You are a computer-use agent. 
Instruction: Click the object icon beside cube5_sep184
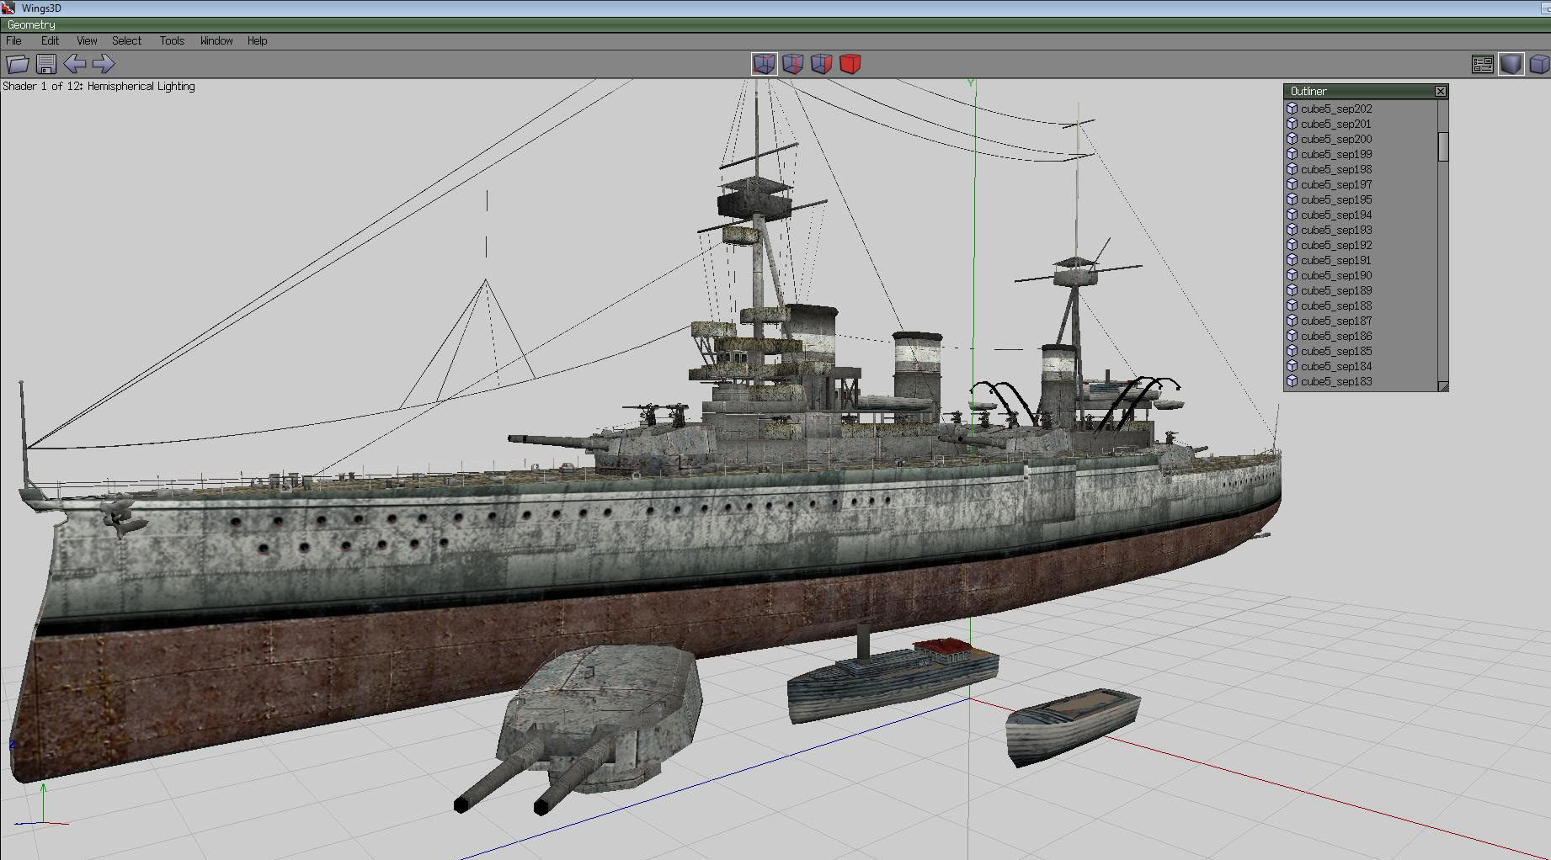pyautogui.click(x=1292, y=366)
